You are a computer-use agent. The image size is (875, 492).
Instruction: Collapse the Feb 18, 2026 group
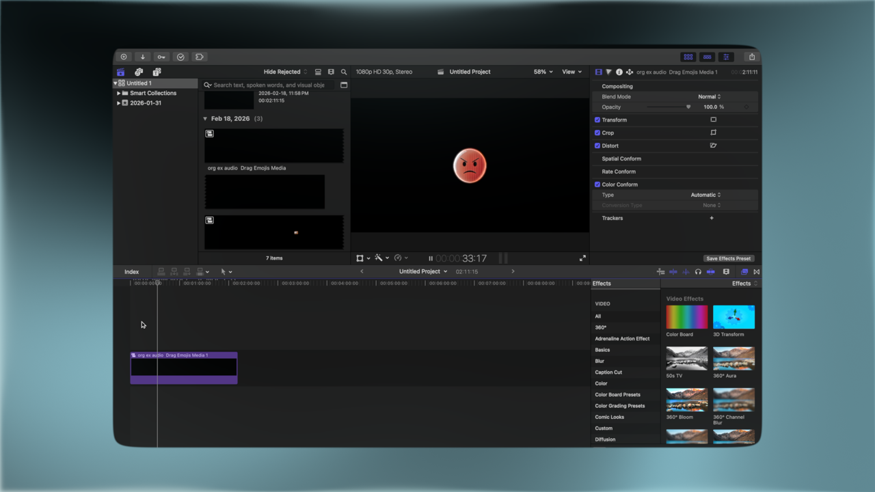click(205, 119)
